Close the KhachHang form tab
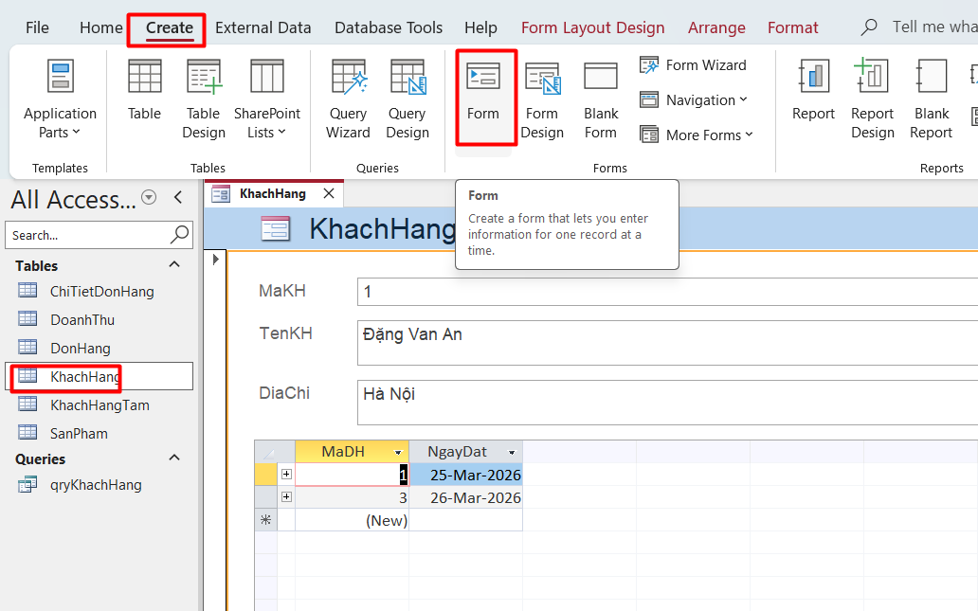Viewport: 978px width, 611px height. click(329, 194)
